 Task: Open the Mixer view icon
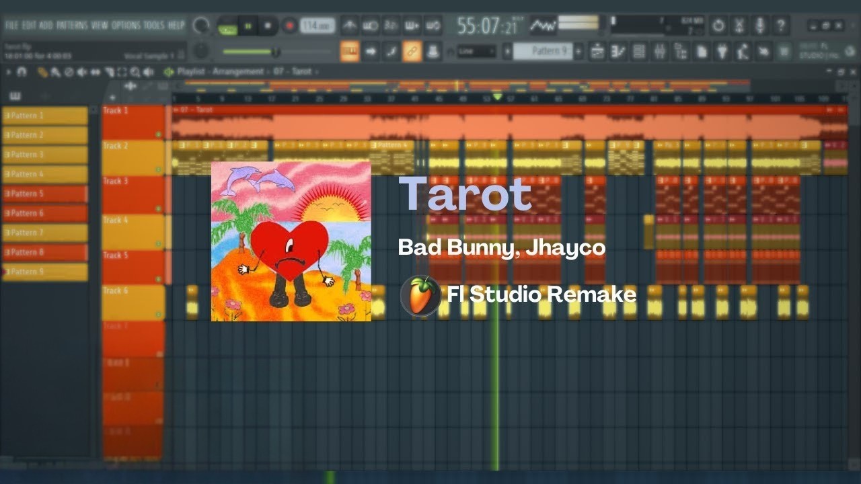[x=660, y=51]
